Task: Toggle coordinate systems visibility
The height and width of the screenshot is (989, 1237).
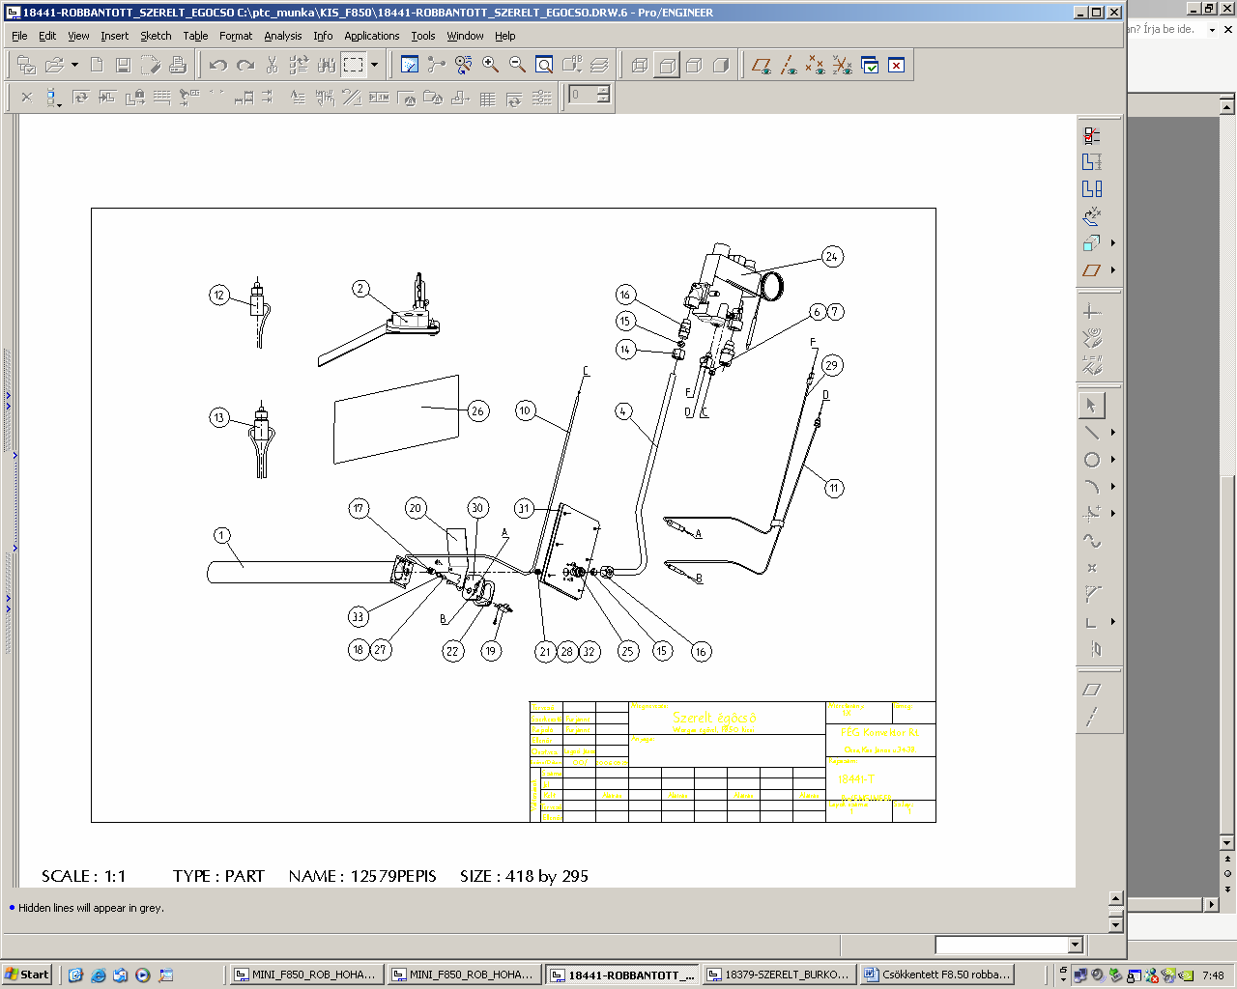Action: (x=843, y=65)
